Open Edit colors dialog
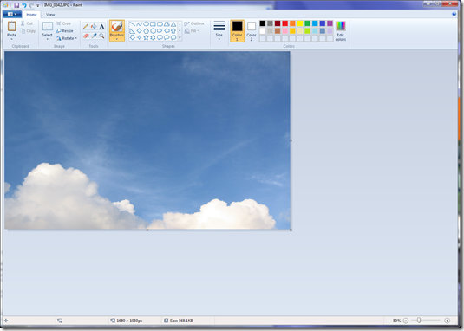The image size is (464, 331). click(x=341, y=30)
